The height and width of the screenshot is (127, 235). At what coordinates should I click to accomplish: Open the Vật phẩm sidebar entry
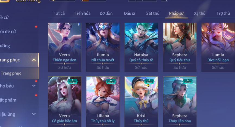pyautogui.click(x=8, y=100)
